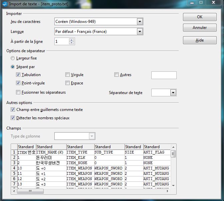Image resolution: width=224 pixels, height=201 pixels.
Task: Check Fusionner les séparateurs
Action: click(x=18, y=92)
